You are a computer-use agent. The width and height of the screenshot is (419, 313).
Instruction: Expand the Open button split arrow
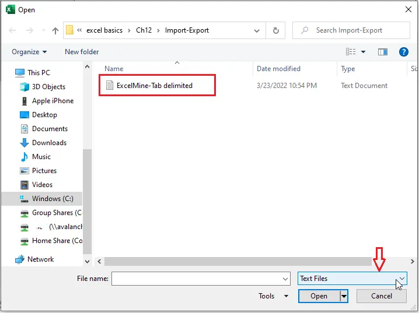(344, 296)
